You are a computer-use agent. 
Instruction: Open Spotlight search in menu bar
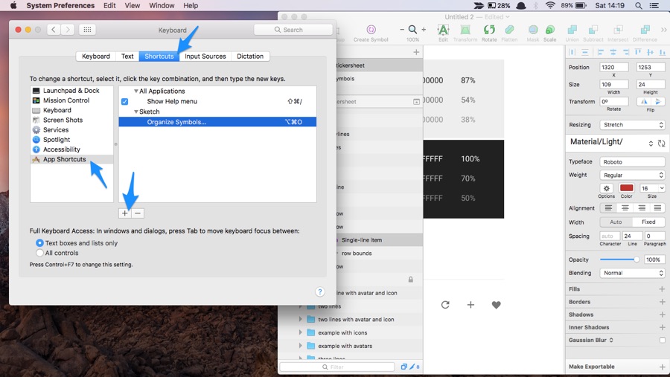(639, 5)
